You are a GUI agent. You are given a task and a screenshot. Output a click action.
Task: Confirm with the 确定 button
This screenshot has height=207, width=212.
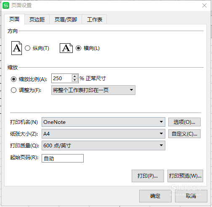(x=155, y=196)
